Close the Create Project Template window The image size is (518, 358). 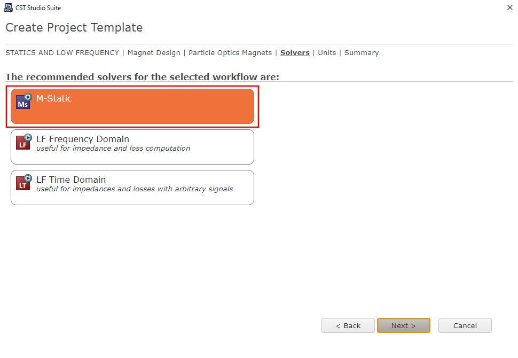coord(508,7)
